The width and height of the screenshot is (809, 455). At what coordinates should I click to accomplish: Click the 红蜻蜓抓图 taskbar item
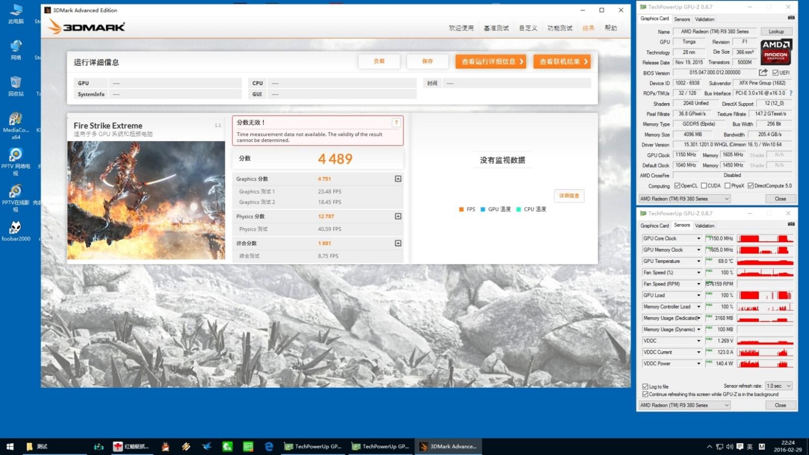[x=131, y=446]
